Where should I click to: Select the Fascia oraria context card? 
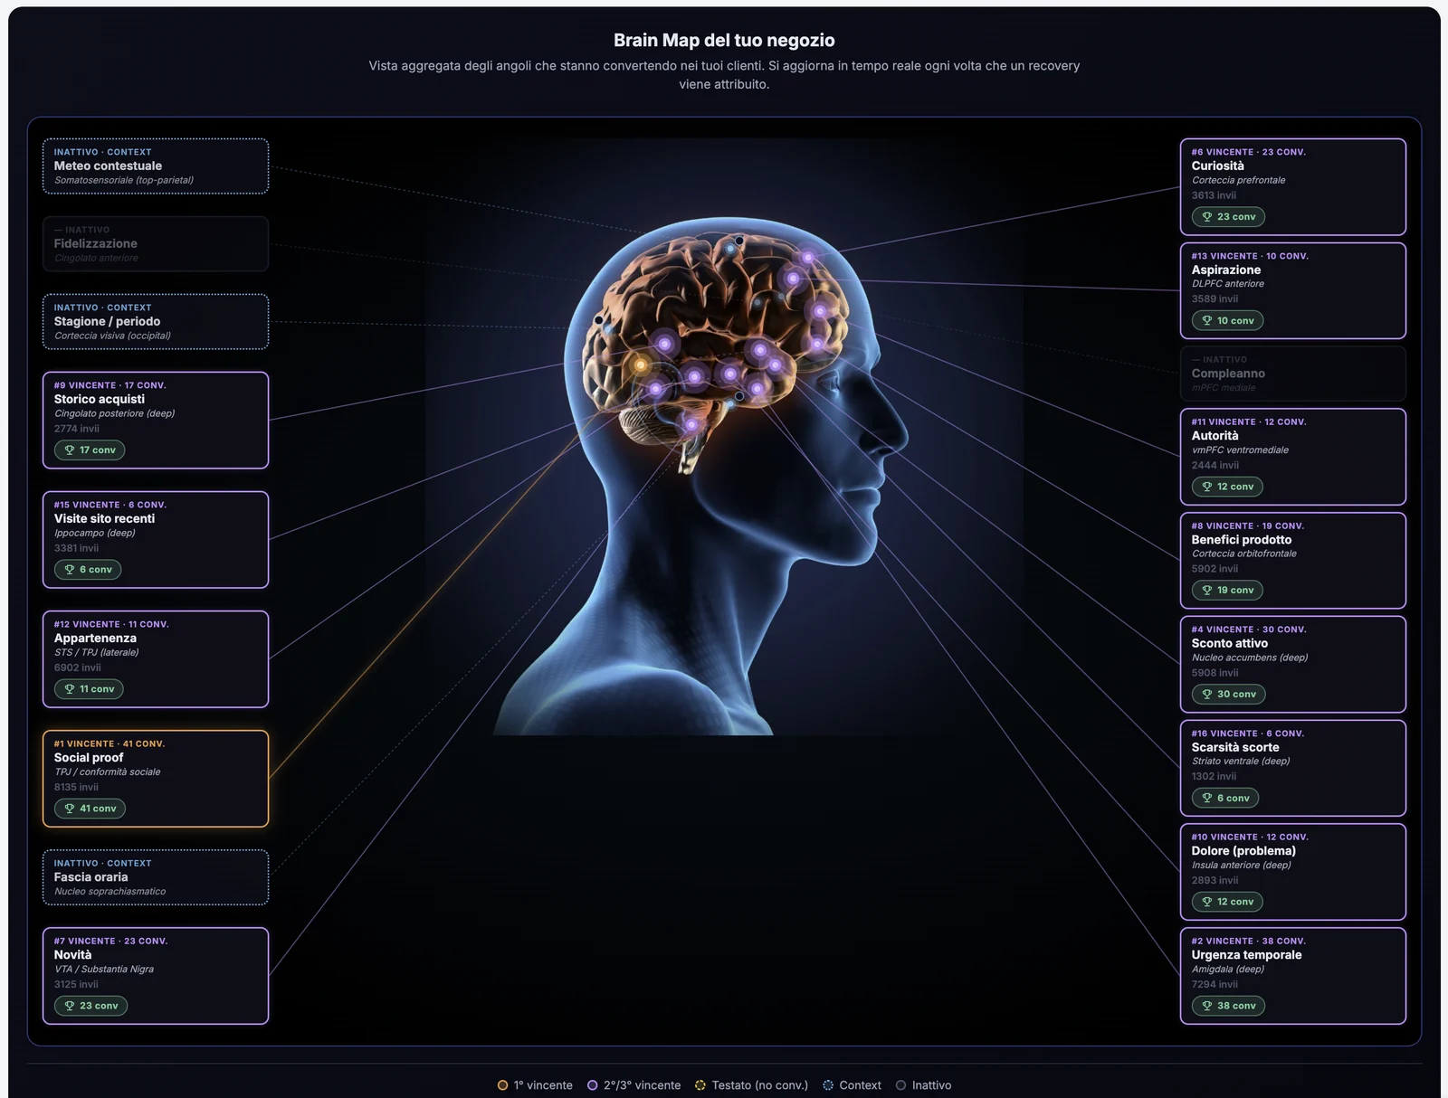pos(156,877)
